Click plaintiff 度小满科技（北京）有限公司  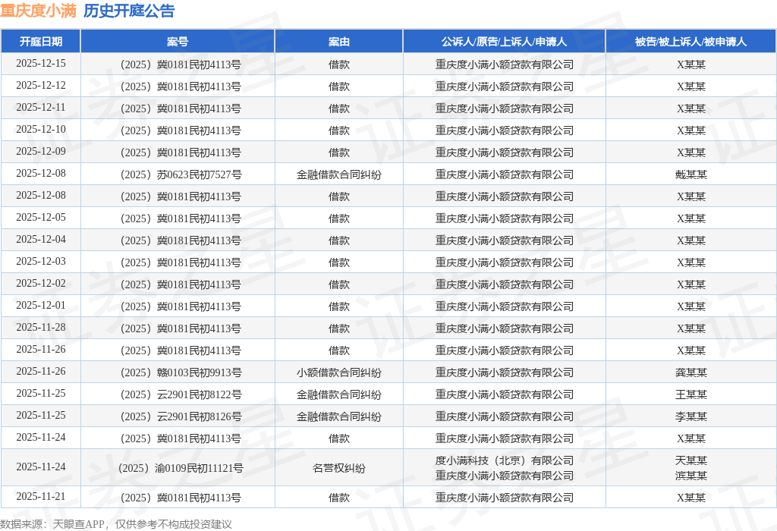tap(504, 460)
